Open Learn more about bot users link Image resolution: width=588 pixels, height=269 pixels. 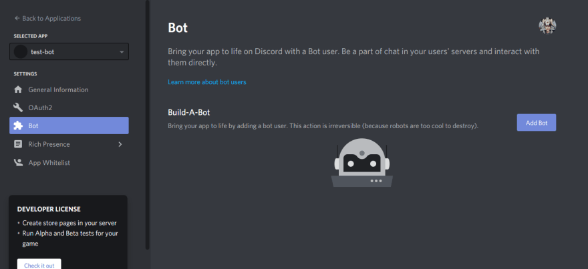click(x=207, y=82)
